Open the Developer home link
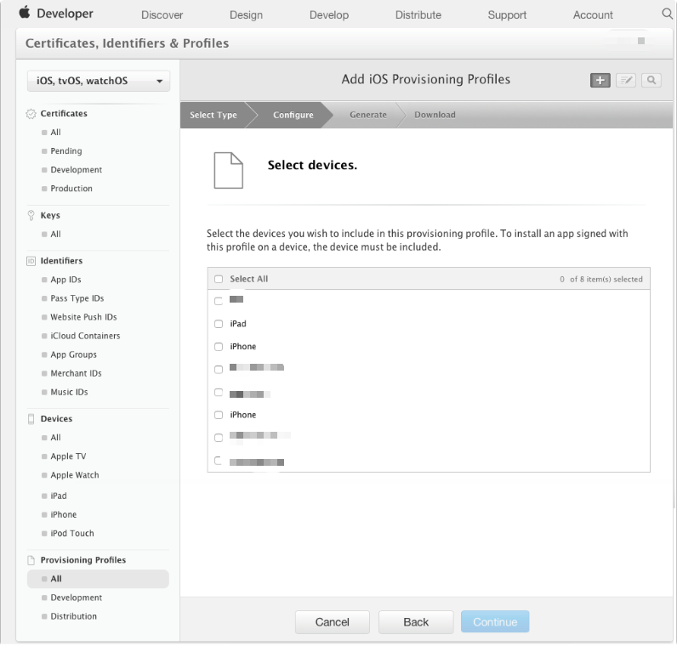This screenshot has height=646, width=677. tap(65, 14)
